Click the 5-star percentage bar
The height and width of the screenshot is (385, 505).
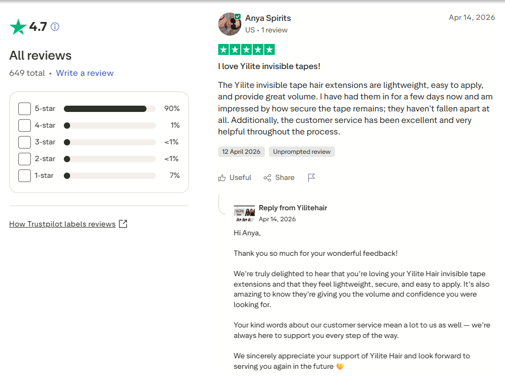110,109
